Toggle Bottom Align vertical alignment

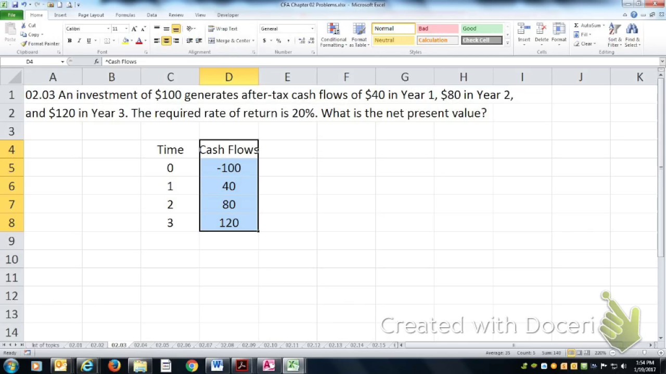[x=176, y=29]
